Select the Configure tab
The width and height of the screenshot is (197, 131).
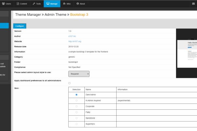[x=20, y=26]
